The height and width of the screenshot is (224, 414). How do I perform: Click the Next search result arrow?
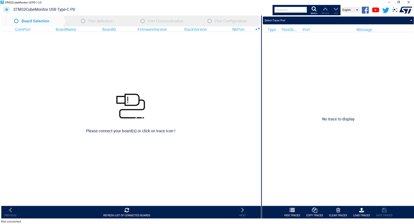336,10
